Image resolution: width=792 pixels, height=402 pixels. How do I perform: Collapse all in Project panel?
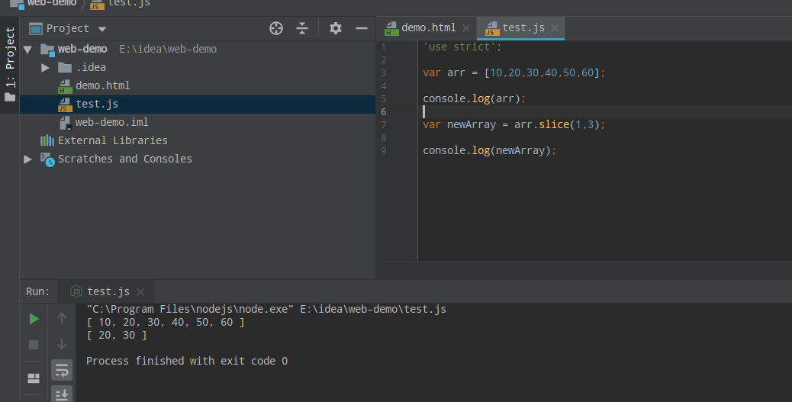[302, 28]
